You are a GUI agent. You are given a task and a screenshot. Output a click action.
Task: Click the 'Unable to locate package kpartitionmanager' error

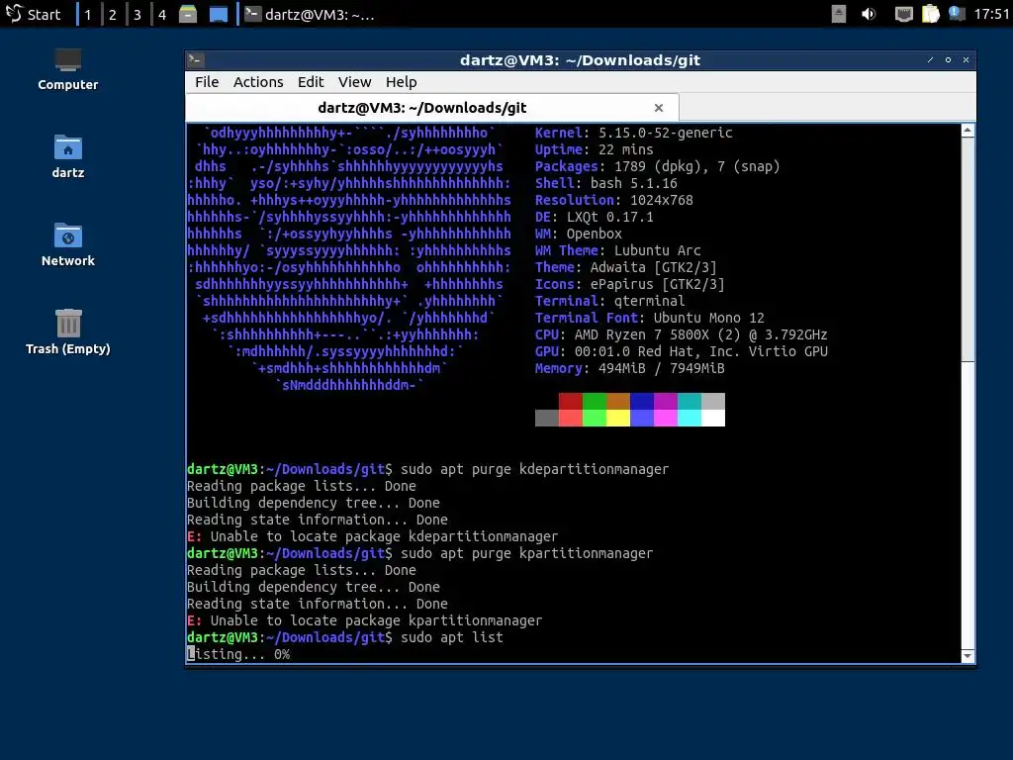(365, 620)
